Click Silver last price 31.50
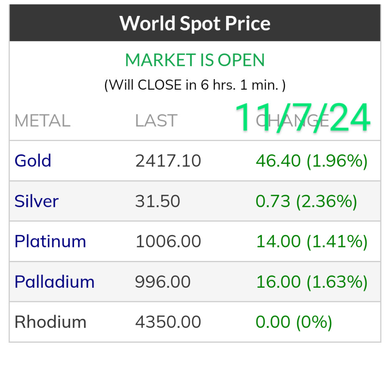390x377 pixels. pyautogui.click(x=158, y=201)
